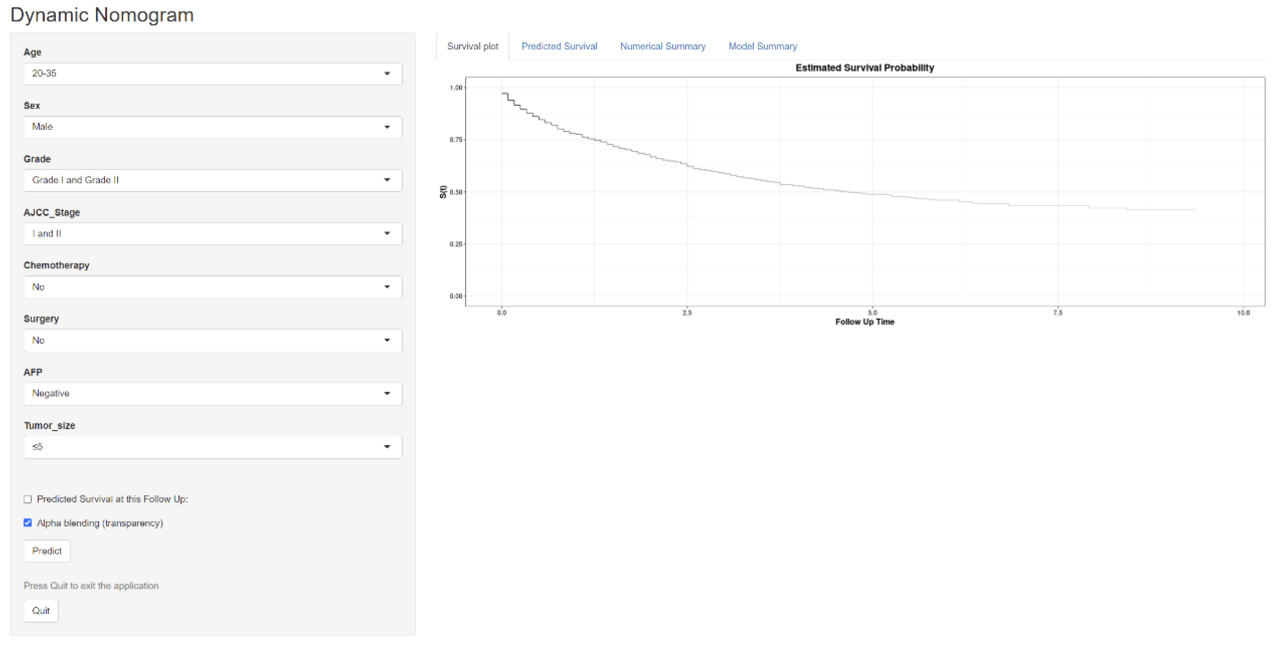Switch to the Predicted Survival tab

(x=559, y=46)
